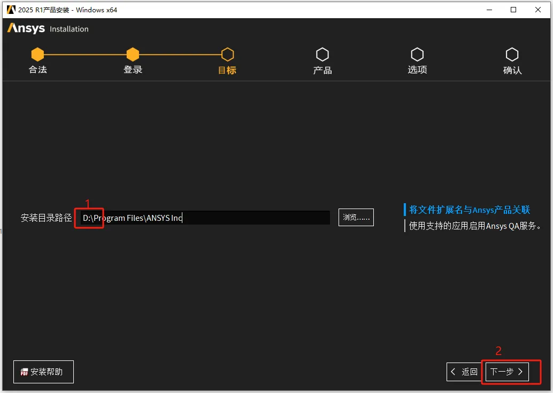Click the 选项 step label
Screen dimensions: 553x393
coord(418,70)
